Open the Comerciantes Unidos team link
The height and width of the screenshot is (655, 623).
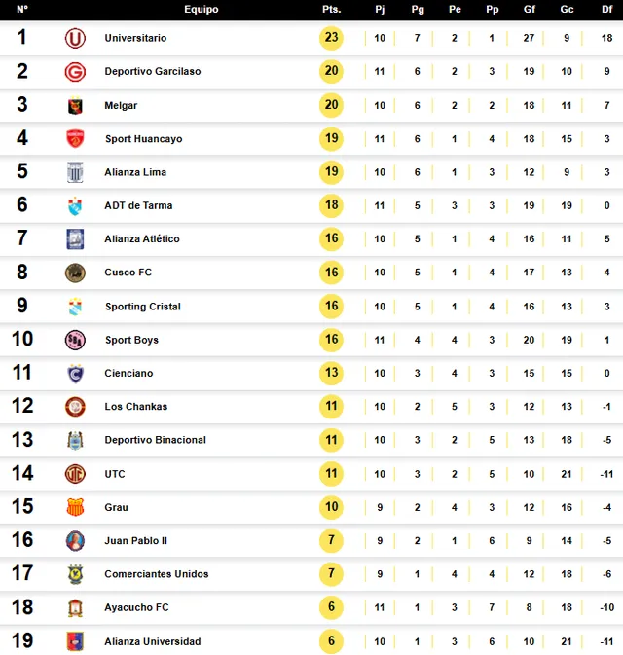coord(157,574)
